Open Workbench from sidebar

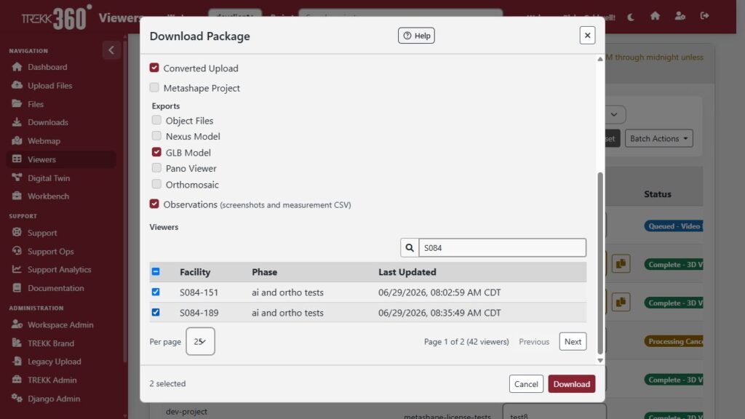pos(48,196)
